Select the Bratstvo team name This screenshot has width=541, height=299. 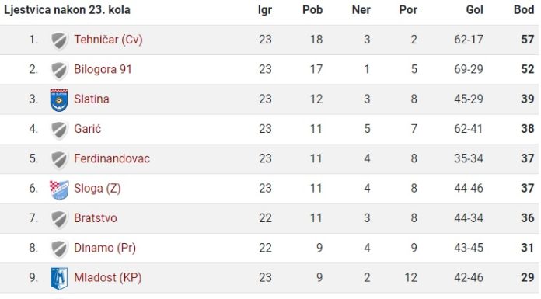tap(96, 218)
